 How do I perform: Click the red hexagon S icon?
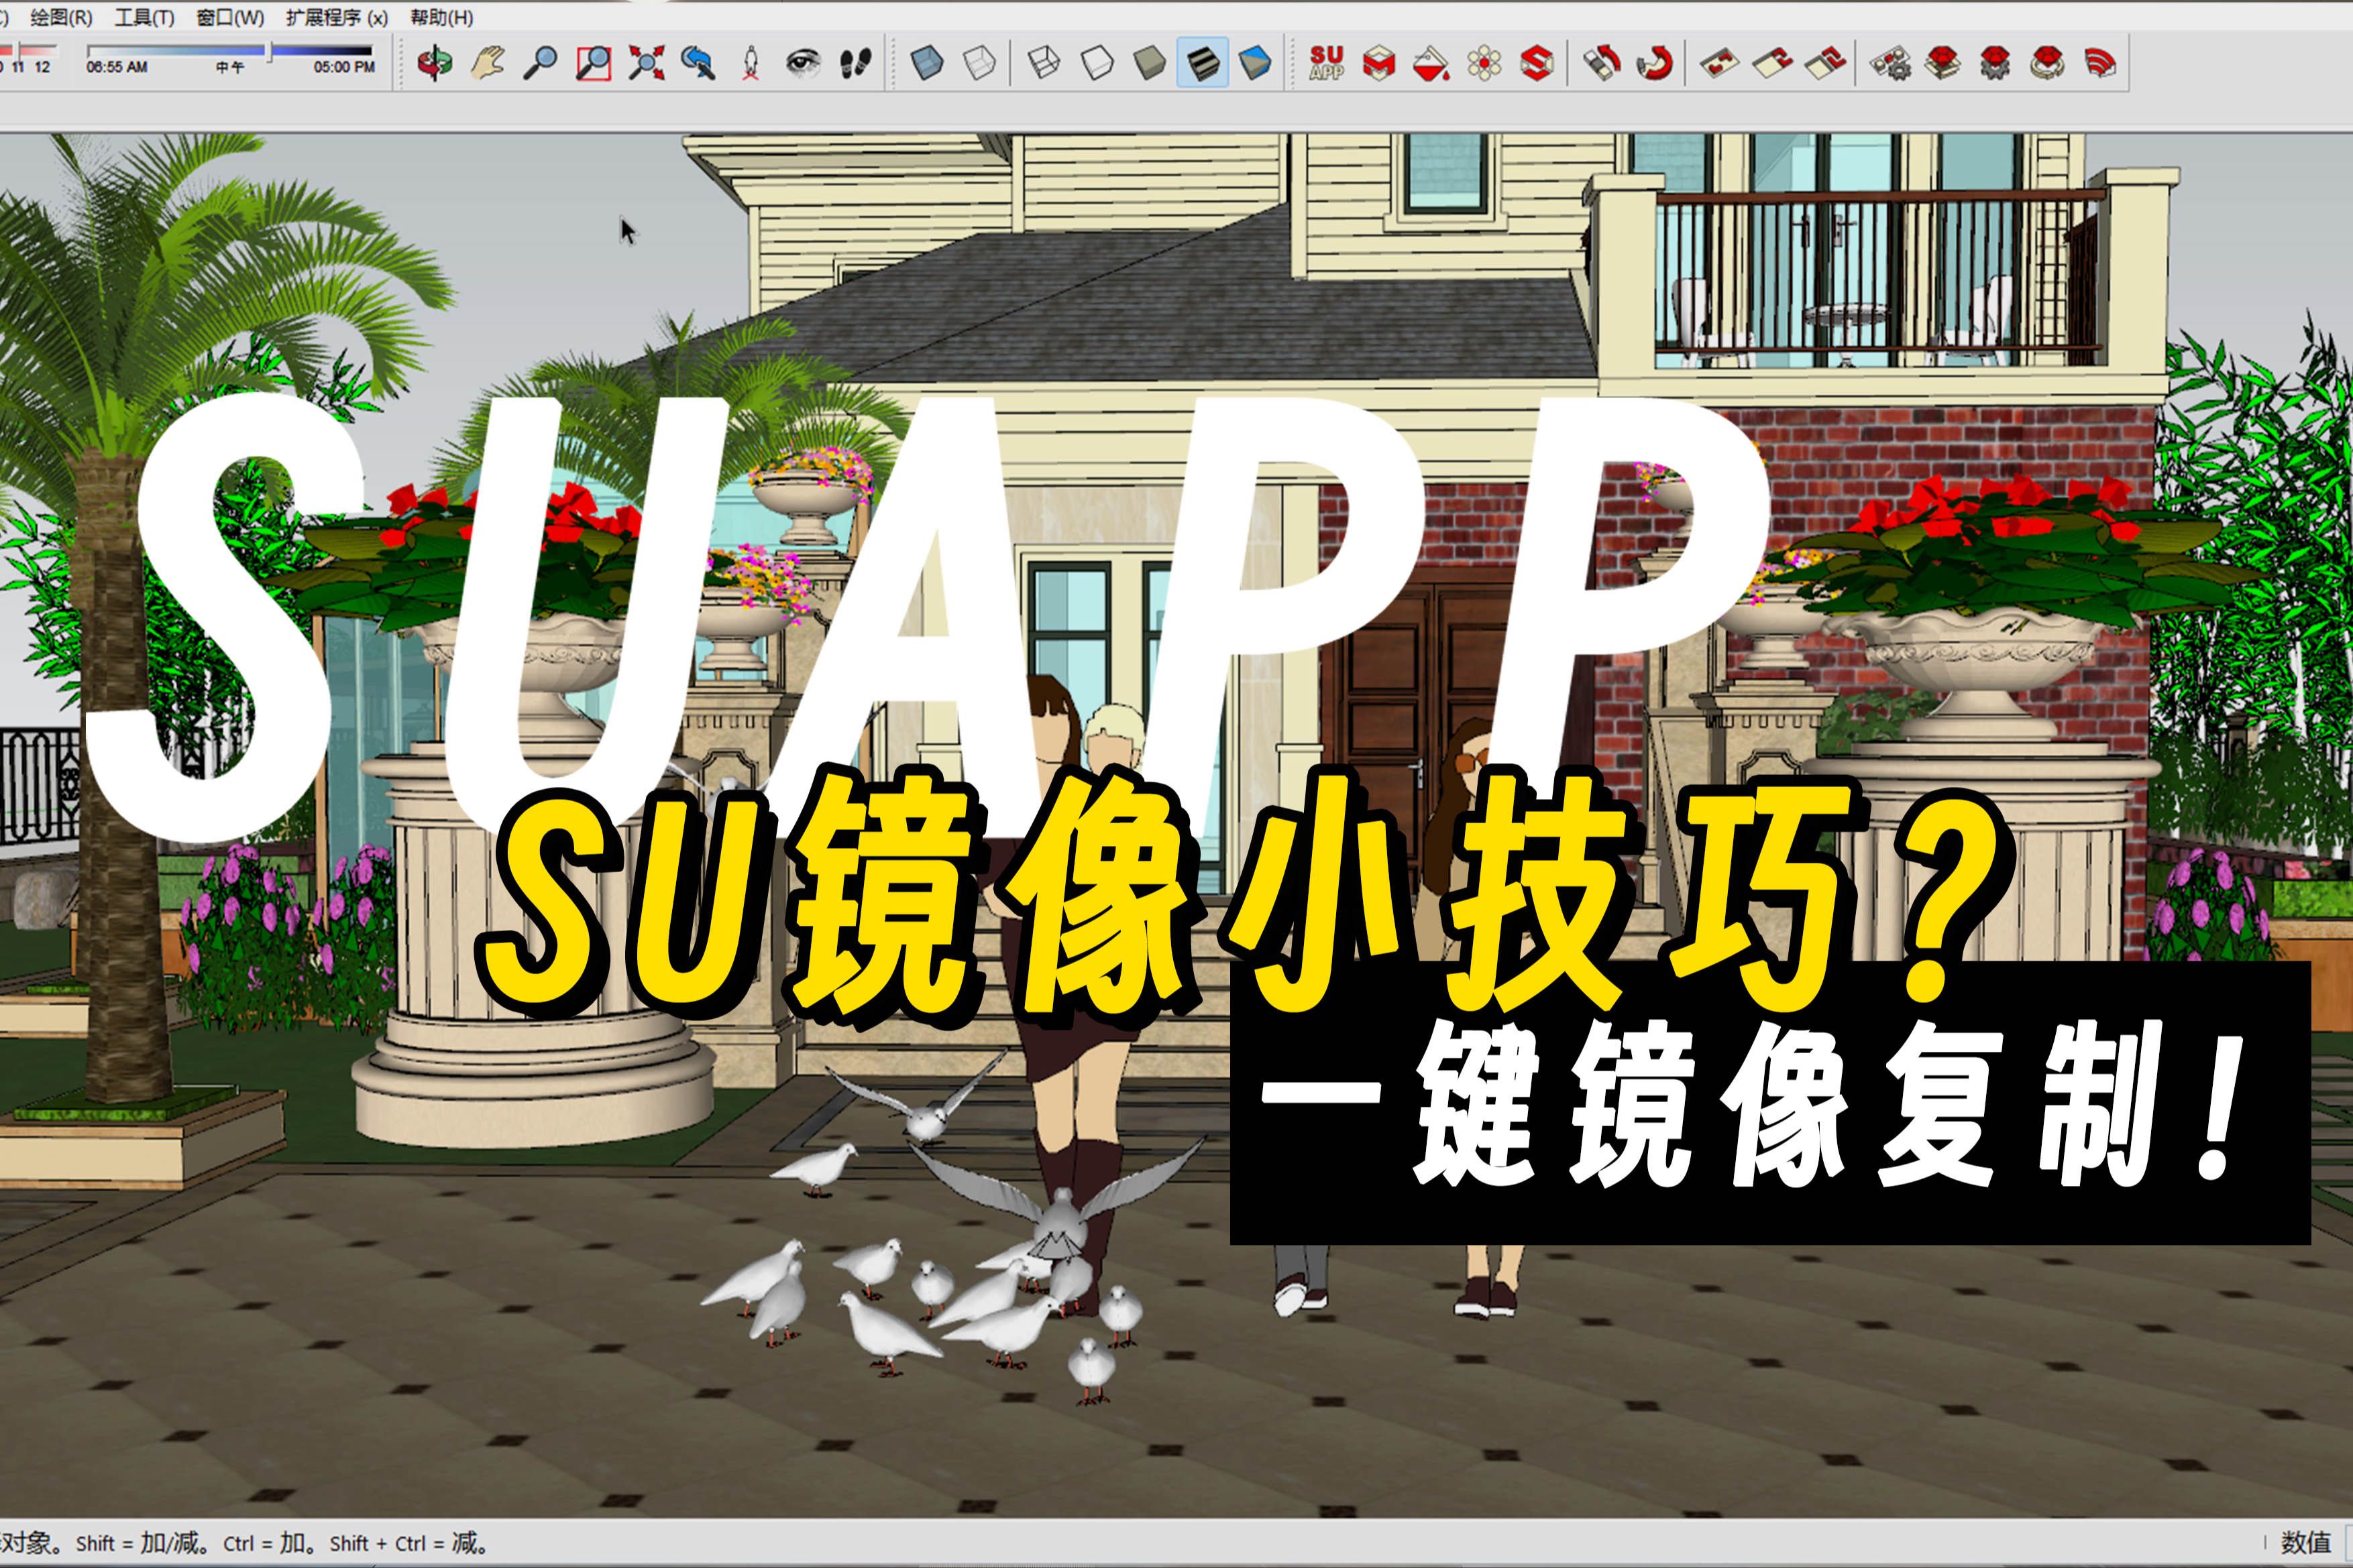click(x=1537, y=64)
